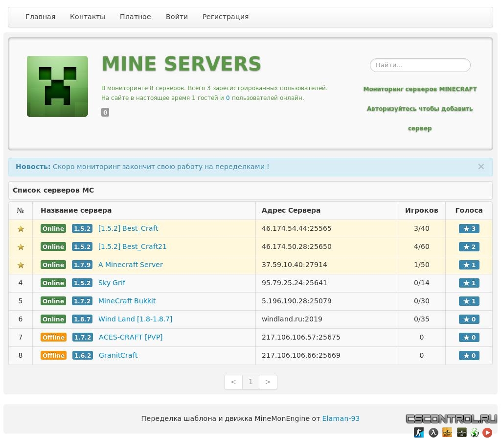Click the Offline badge for ACES-CRAFT [PVP]

click(x=53, y=337)
